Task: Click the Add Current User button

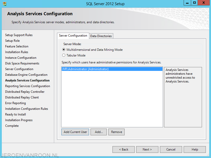Action: click(x=75, y=132)
